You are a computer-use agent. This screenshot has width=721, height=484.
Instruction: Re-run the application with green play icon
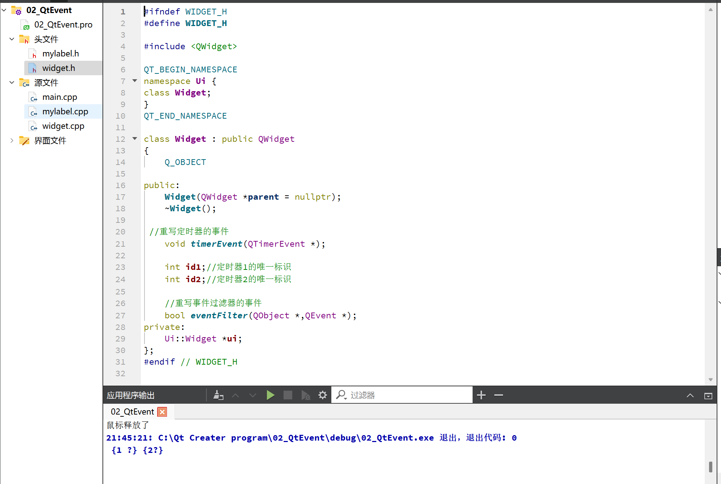[x=270, y=395]
